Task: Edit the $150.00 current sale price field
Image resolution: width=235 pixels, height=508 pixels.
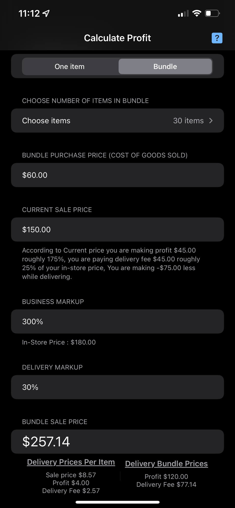Action: click(x=118, y=230)
